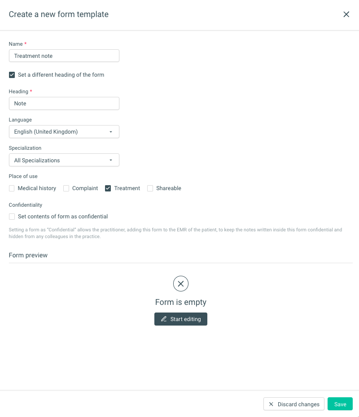Tick the Complaint place of use
Screen dimensions: 359x417
(66, 188)
